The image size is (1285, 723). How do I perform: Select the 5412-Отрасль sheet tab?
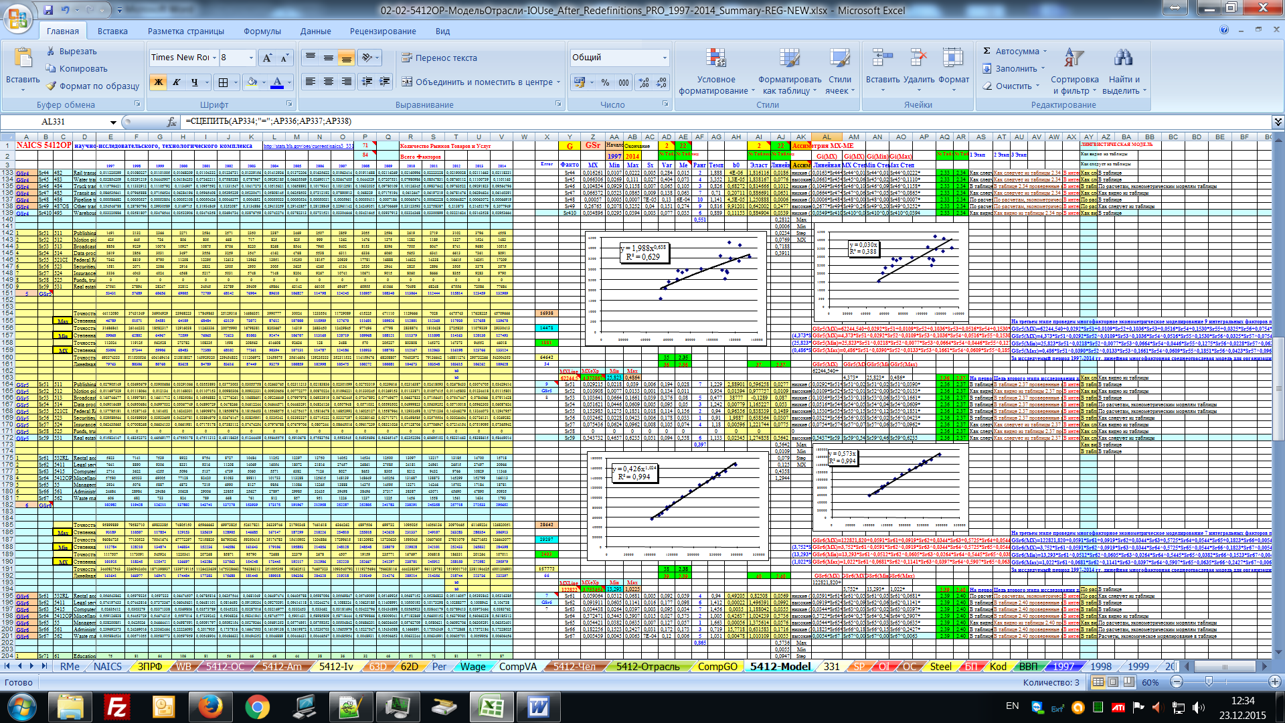pyautogui.click(x=647, y=666)
